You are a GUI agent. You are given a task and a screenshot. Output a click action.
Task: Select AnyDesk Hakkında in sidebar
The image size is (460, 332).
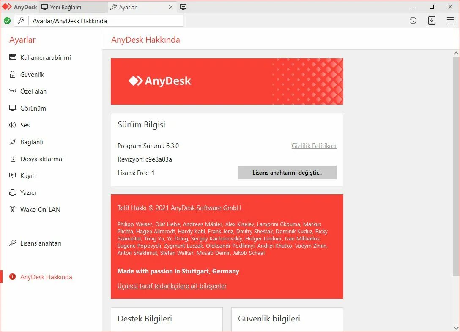pos(46,277)
